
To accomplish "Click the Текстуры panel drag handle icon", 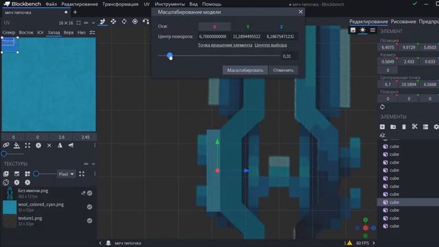I will (x=86, y=164).
